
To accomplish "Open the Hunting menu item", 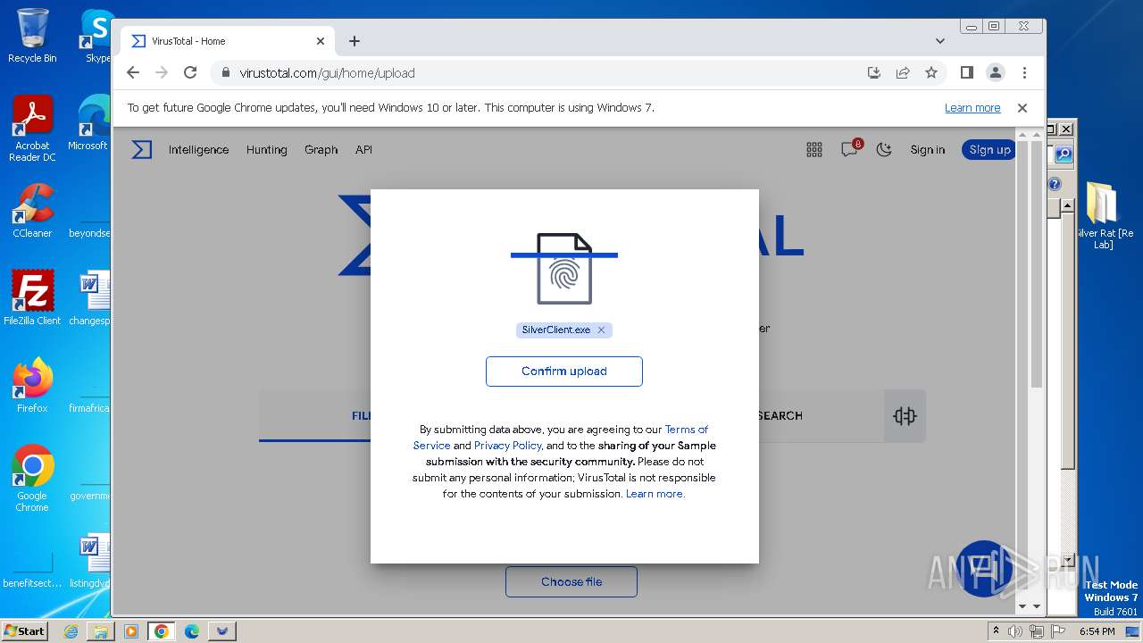I will point(267,150).
